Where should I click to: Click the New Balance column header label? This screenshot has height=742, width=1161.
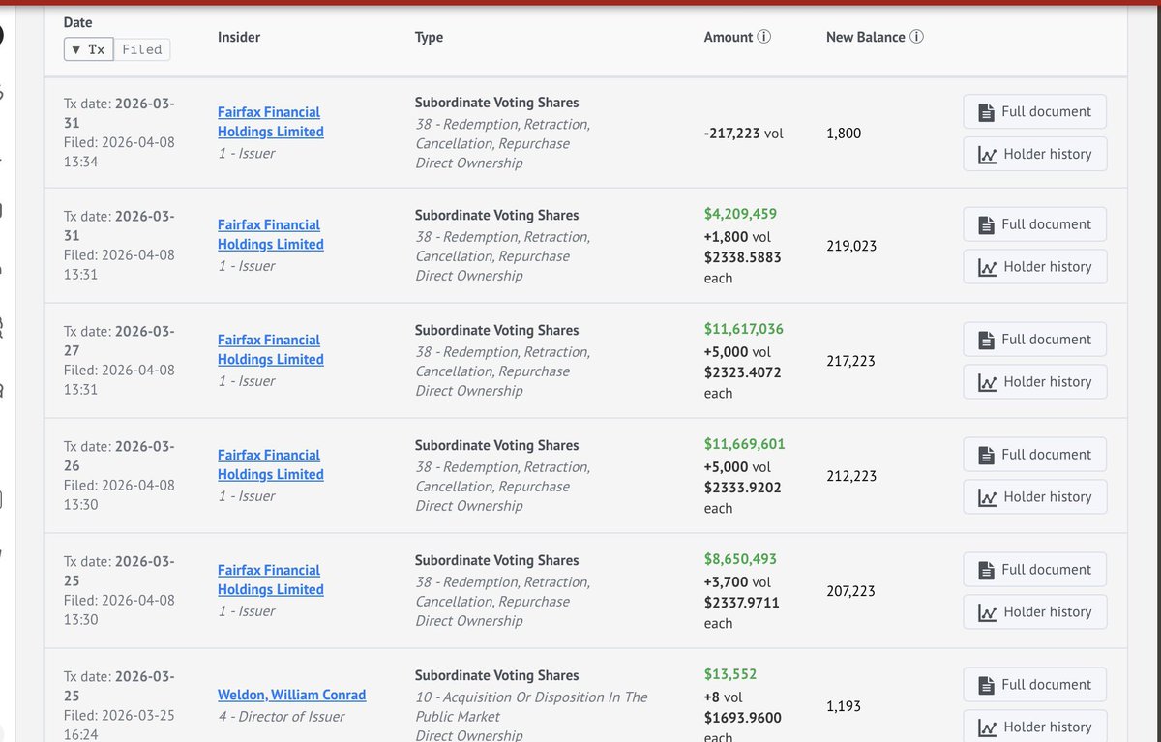(866, 37)
